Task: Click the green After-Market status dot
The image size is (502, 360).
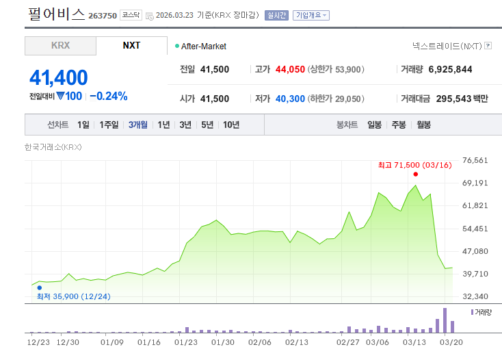Action: point(176,46)
